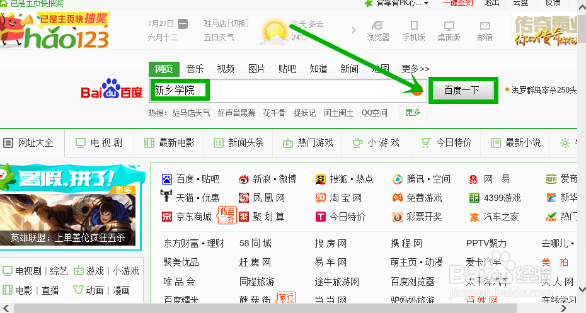Click the horizontal scrollbar at bottom
The width and height of the screenshot is (586, 313).
coord(265,308)
